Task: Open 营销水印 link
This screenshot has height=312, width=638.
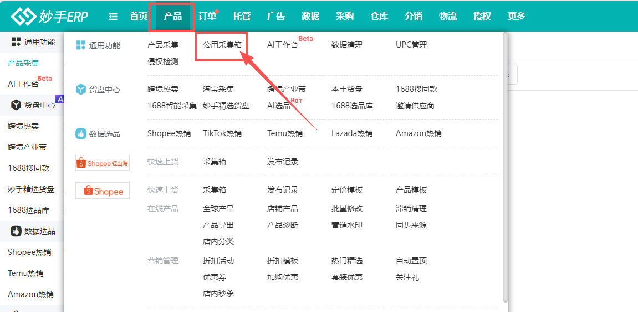Action: click(347, 225)
